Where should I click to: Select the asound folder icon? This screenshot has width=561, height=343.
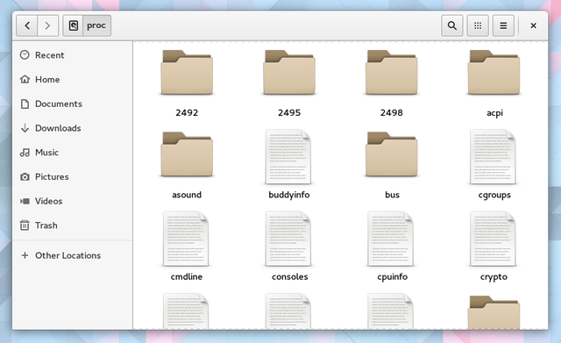pyautogui.click(x=187, y=154)
